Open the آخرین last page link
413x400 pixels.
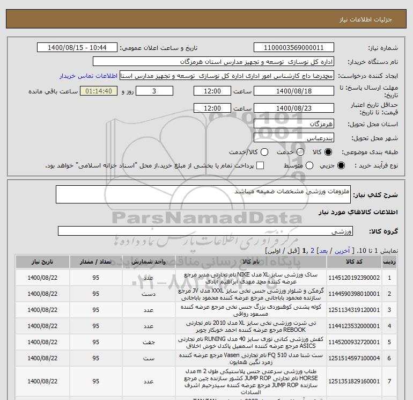point(342,251)
